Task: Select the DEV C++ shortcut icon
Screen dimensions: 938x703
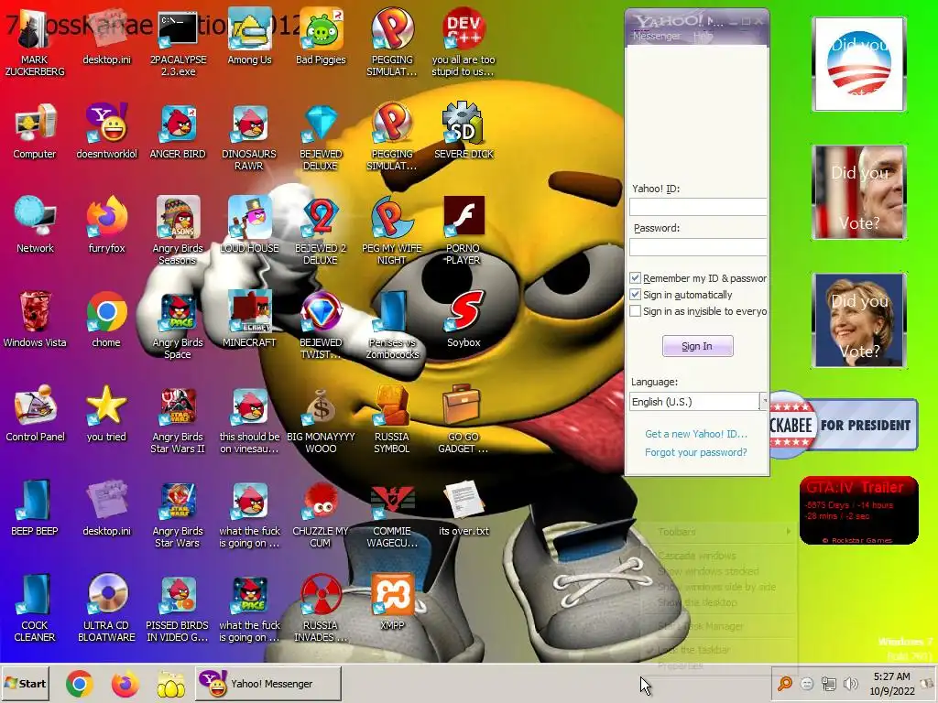Action: 464,43
